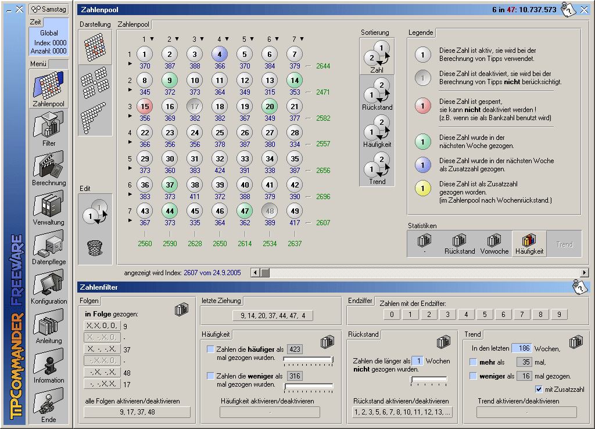The image size is (595, 429).
Task: Click the Trend weeks field showing 186
Action: (x=521, y=348)
